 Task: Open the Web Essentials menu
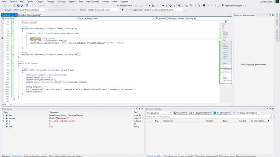pyautogui.click(x=92, y=2)
